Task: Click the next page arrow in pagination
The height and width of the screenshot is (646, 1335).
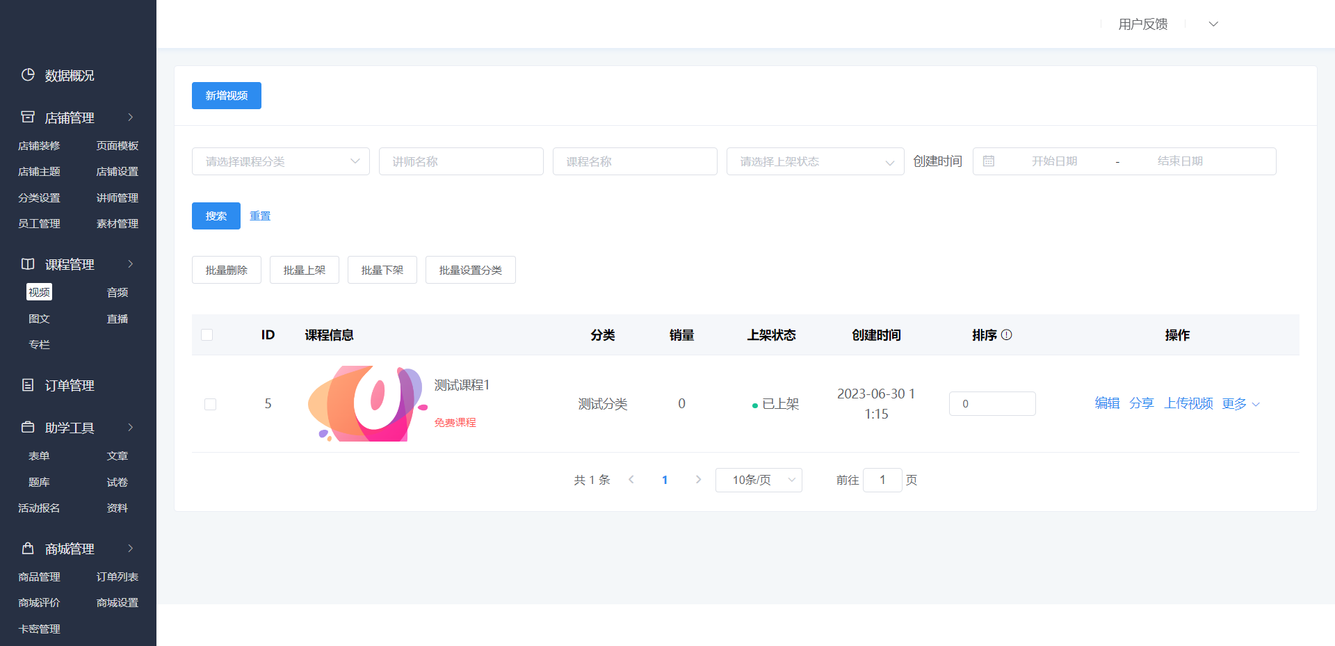Action: click(x=698, y=479)
